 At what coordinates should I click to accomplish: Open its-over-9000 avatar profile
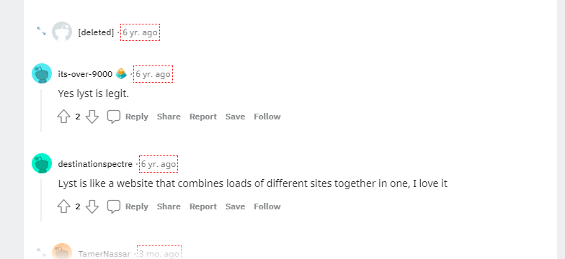coord(42,73)
